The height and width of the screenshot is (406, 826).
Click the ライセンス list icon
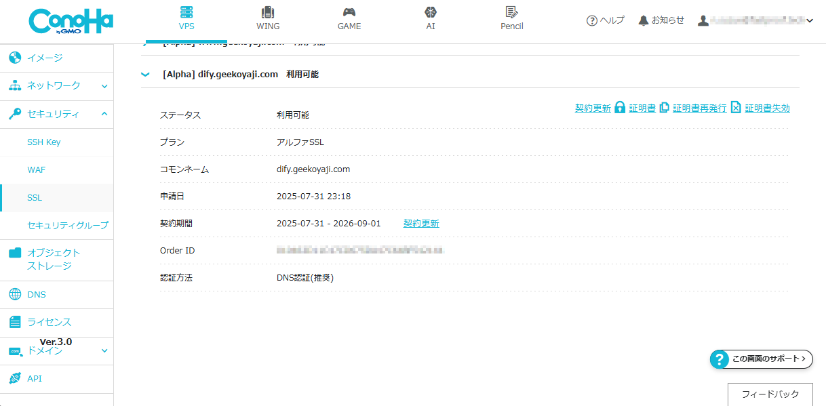coord(15,323)
